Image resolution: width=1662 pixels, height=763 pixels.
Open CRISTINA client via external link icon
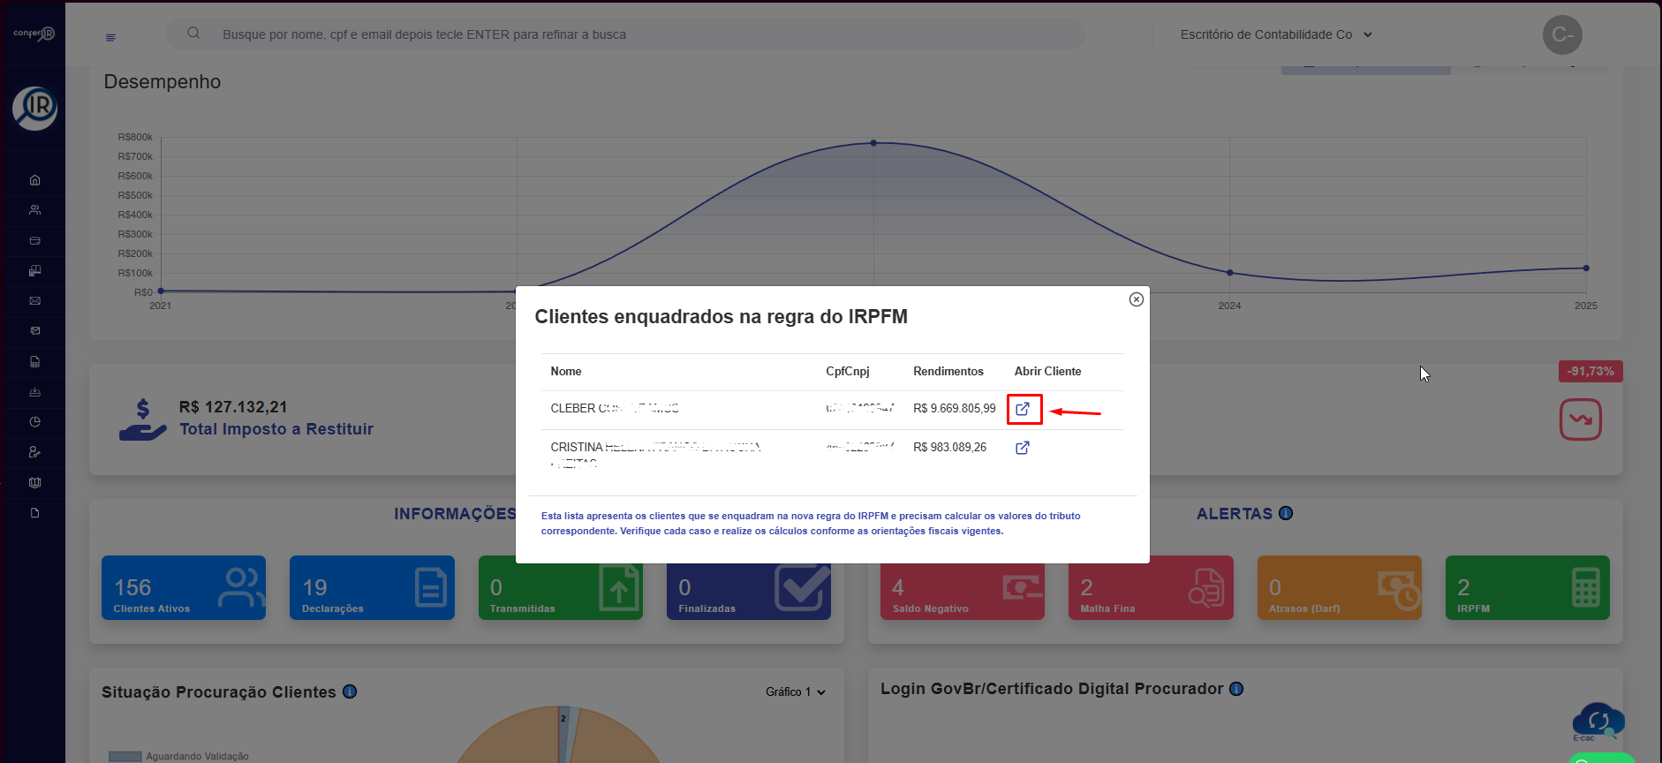[1023, 448]
